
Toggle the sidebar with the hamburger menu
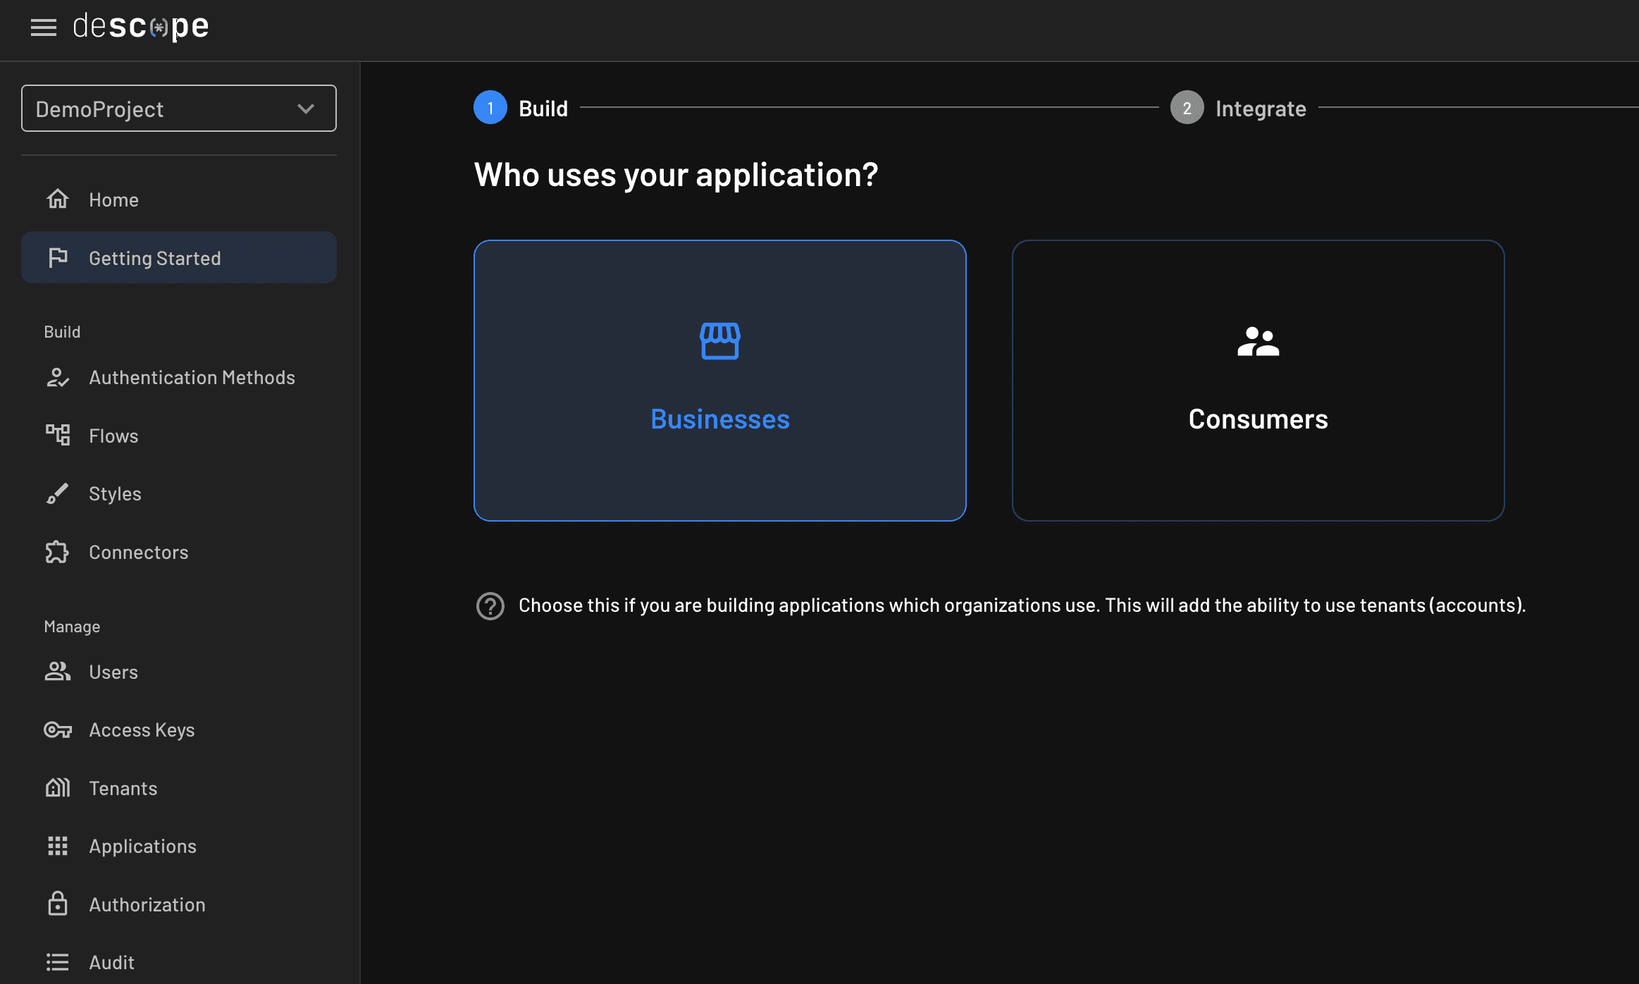coord(43,27)
